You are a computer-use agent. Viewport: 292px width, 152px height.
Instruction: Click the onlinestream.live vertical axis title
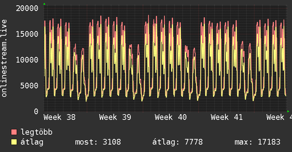[4, 58]
